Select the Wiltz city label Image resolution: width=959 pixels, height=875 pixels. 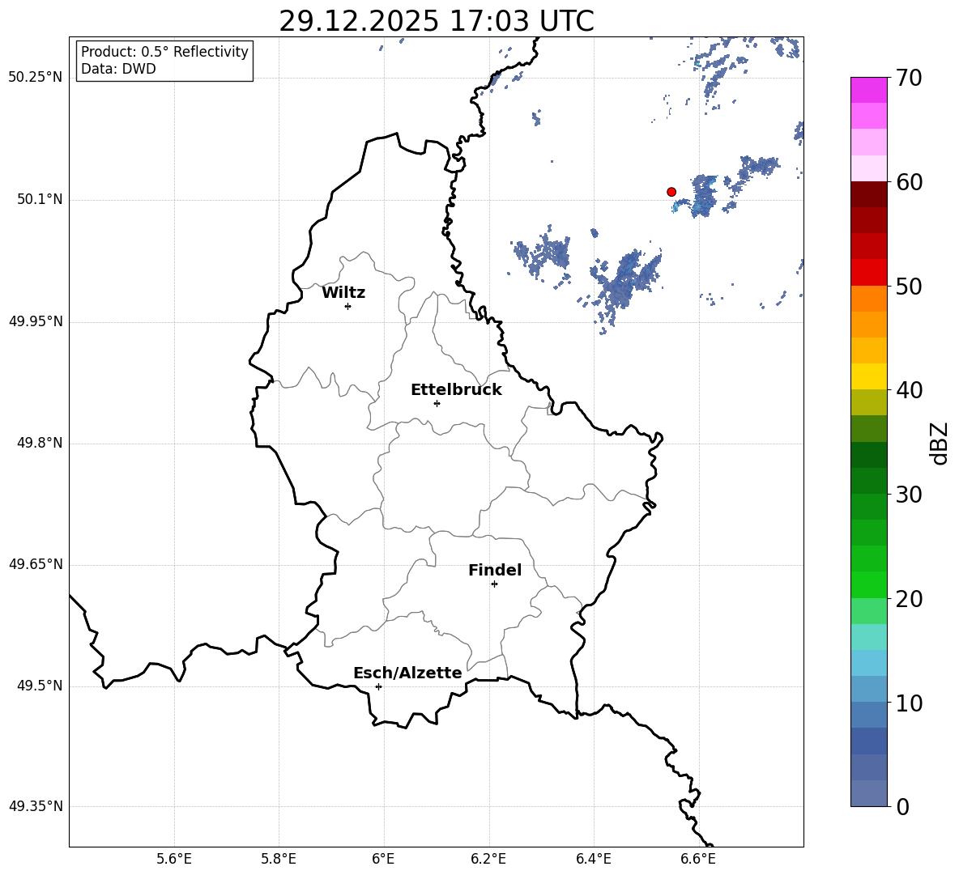click(343, 293)
